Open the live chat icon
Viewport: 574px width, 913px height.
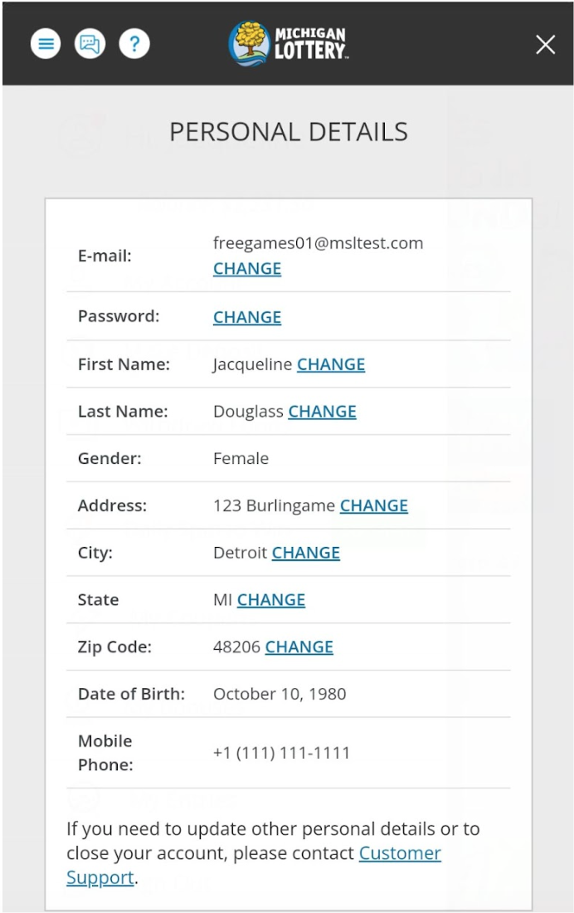90,44
